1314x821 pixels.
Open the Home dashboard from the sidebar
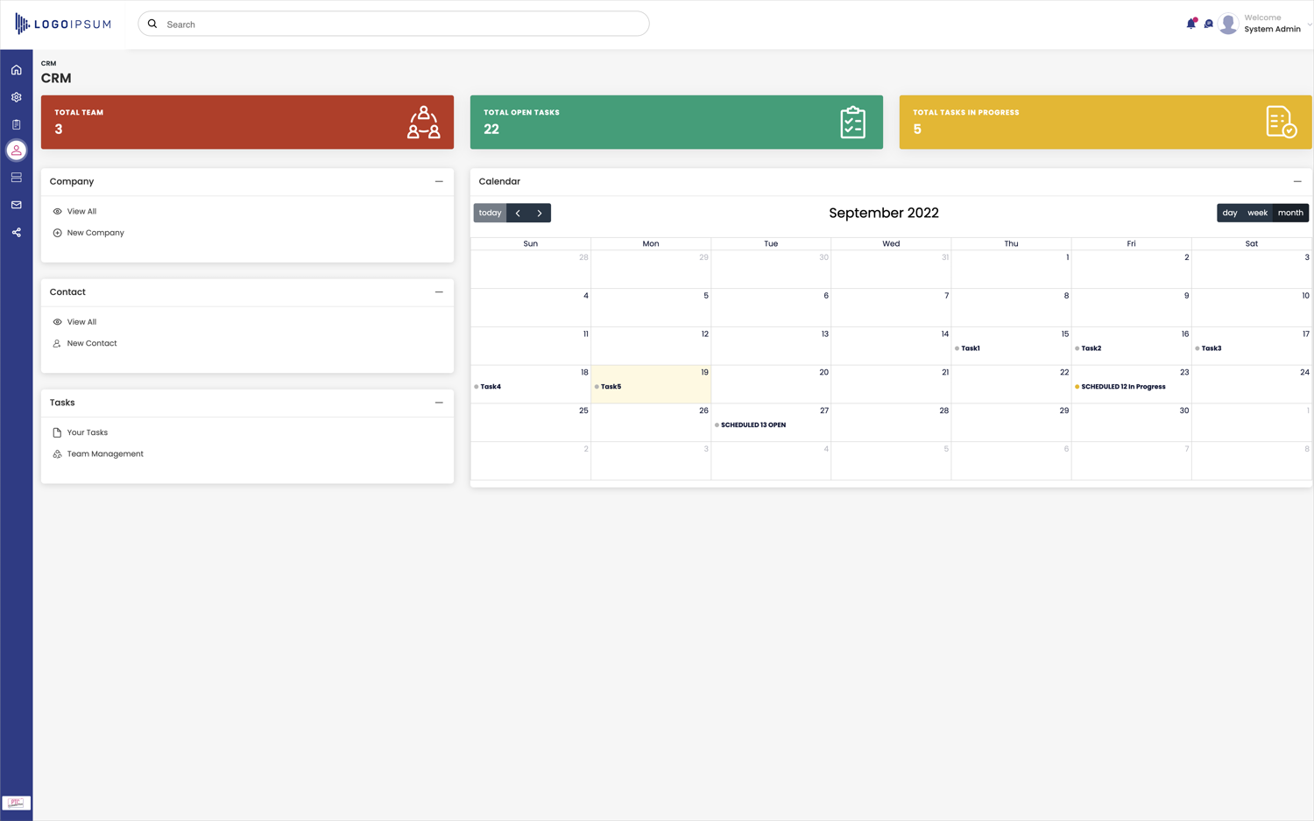(x=16, y=69)
